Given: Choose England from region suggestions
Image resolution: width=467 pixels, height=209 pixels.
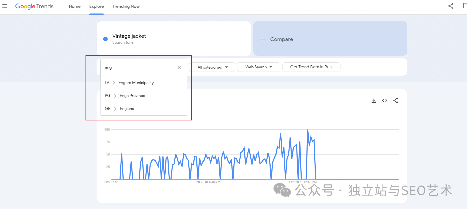Looking at the screenshot, I should 144,109.
